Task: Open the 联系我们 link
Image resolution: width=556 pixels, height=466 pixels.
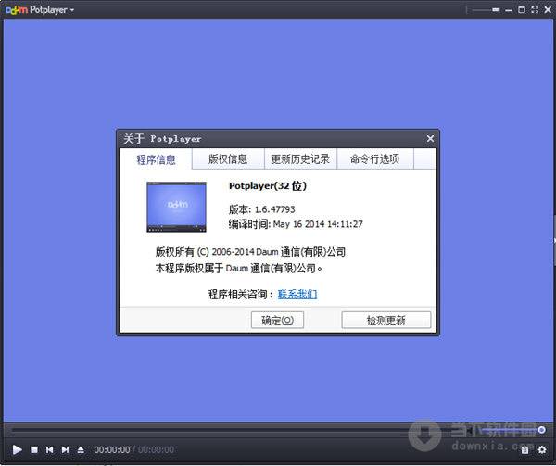Action: click(x=297, y=294)
